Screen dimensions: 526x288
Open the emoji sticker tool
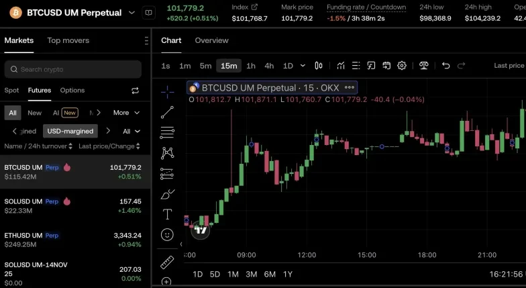[167, 235]
